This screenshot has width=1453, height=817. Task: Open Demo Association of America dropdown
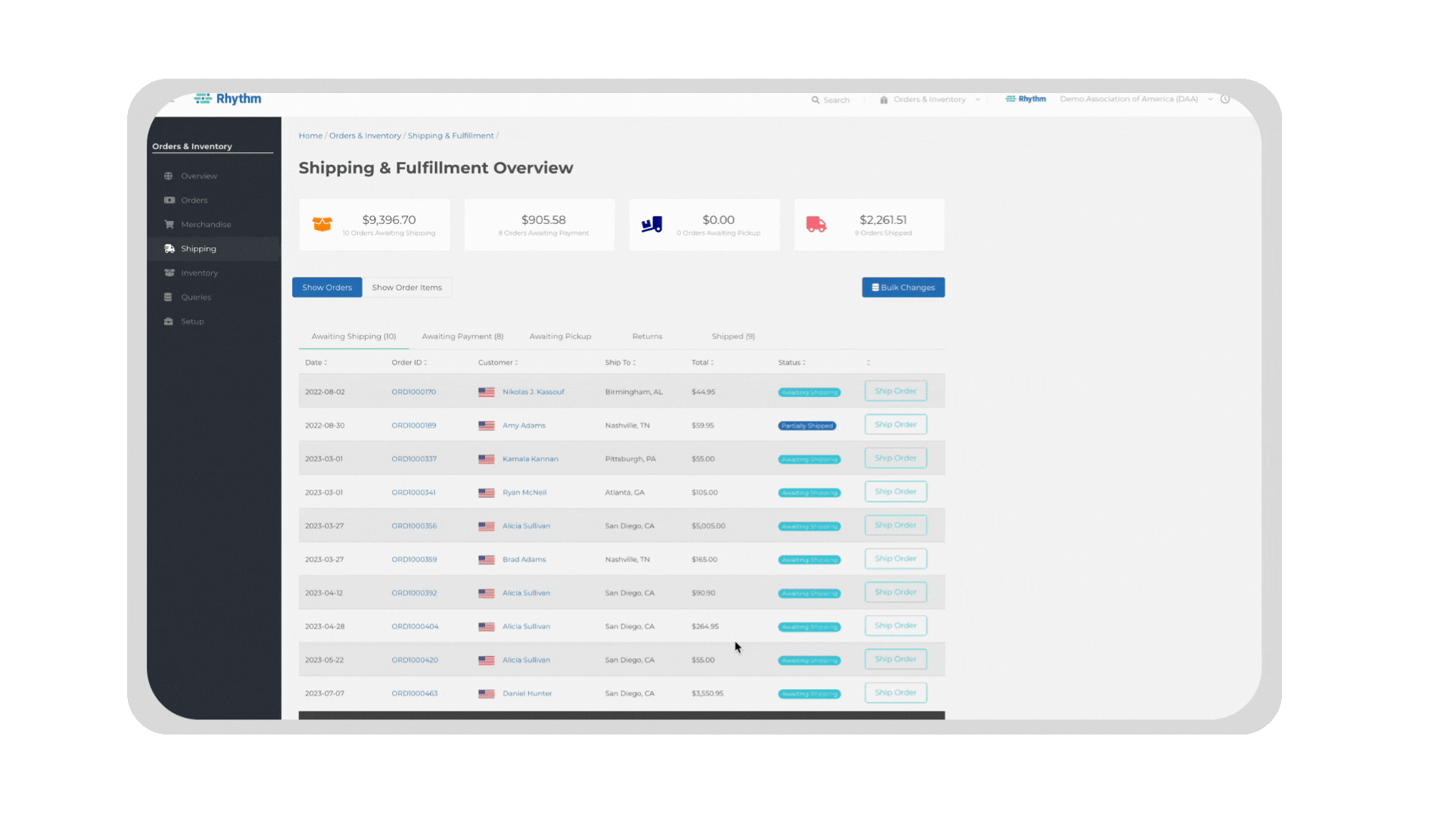coord(1136,99)
